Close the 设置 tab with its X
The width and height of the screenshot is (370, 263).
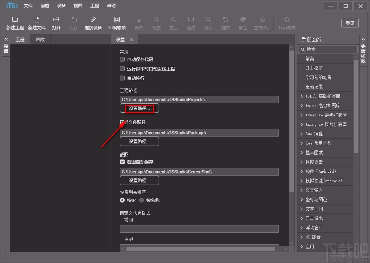click(132, 40)
